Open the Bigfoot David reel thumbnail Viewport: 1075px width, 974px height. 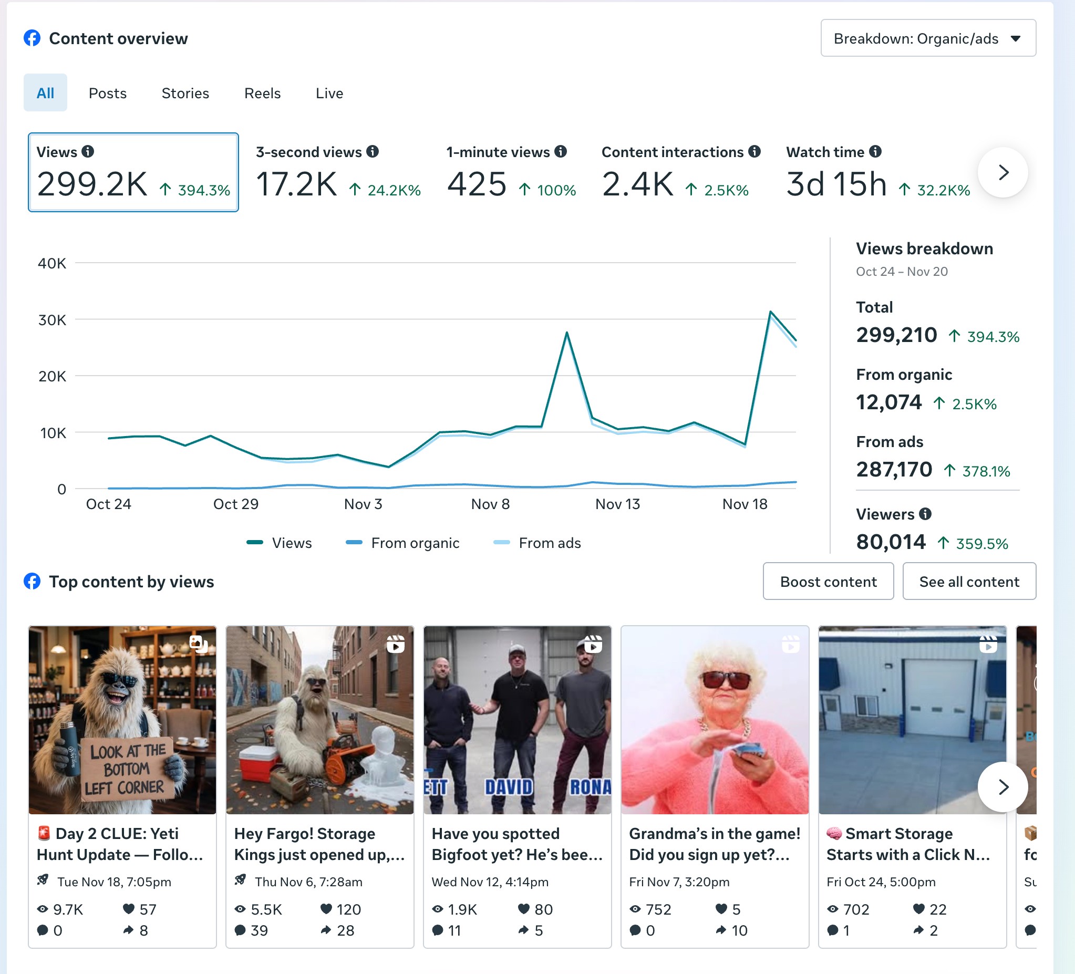517,720
